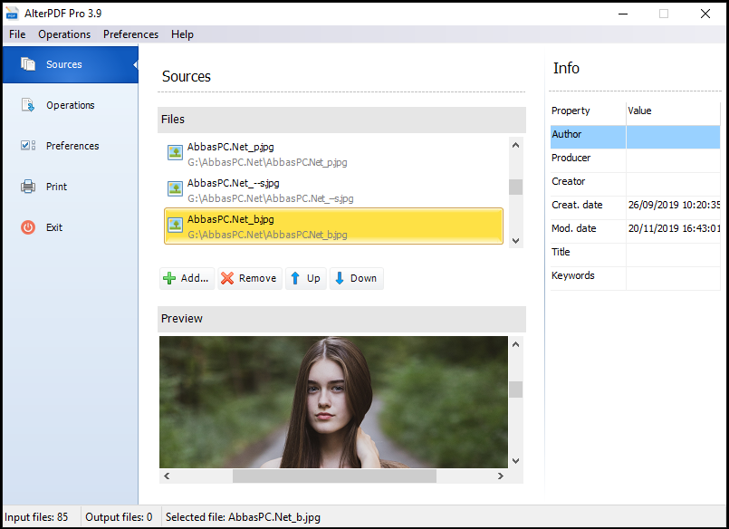Switch to the Sources sidebar tab

(71, 64)
